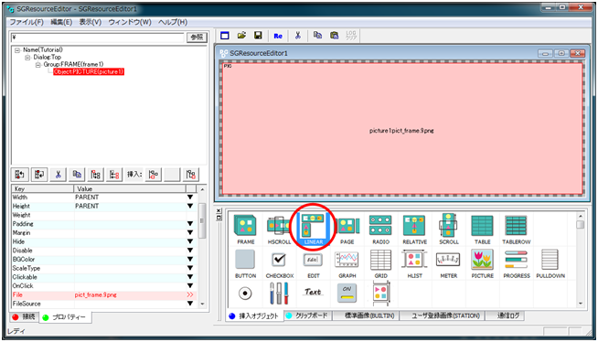Click the copy button below the tree panel

coord(77,175)
